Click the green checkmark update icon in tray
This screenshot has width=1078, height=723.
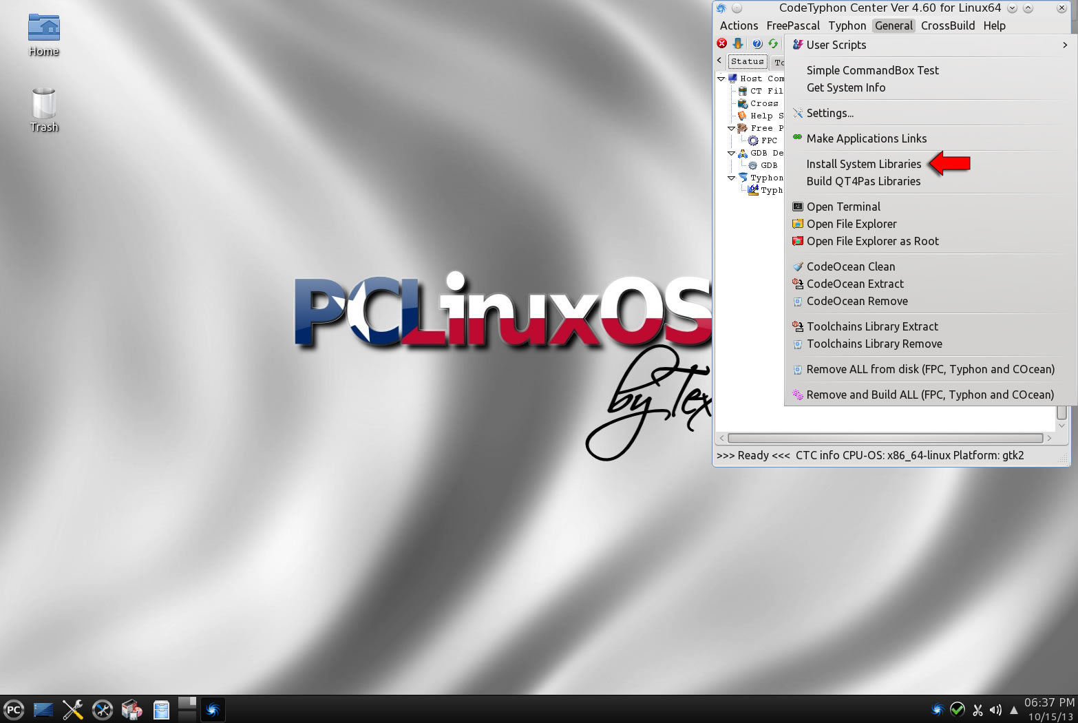958,709
